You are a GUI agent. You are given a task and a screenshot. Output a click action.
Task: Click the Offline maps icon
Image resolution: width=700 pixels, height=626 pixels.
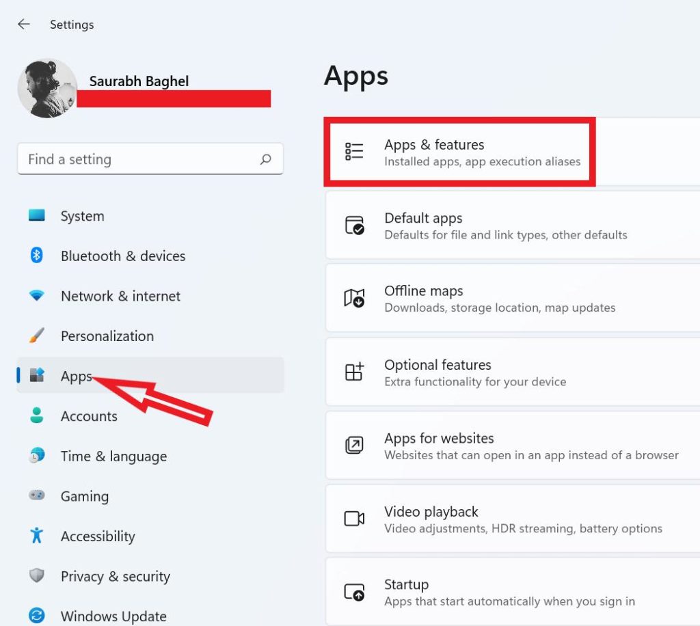click(x=354, y=299)
